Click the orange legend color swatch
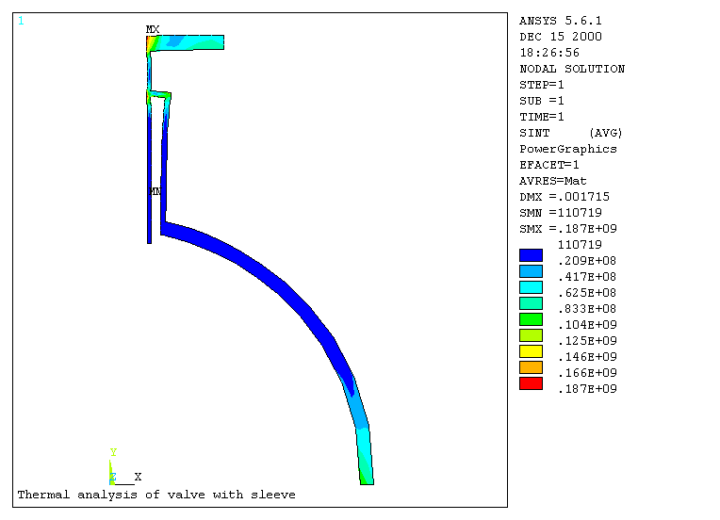Viewport: 720px width, 520px height. point(531,367)
